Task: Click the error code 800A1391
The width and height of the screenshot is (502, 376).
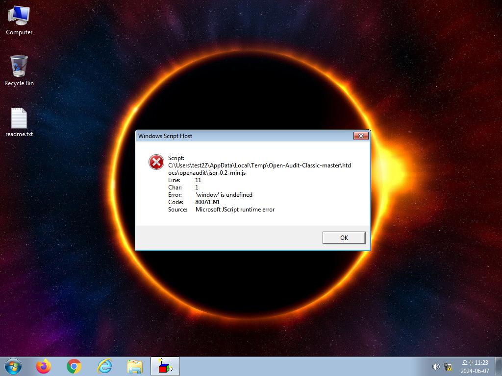Action: 207,202
